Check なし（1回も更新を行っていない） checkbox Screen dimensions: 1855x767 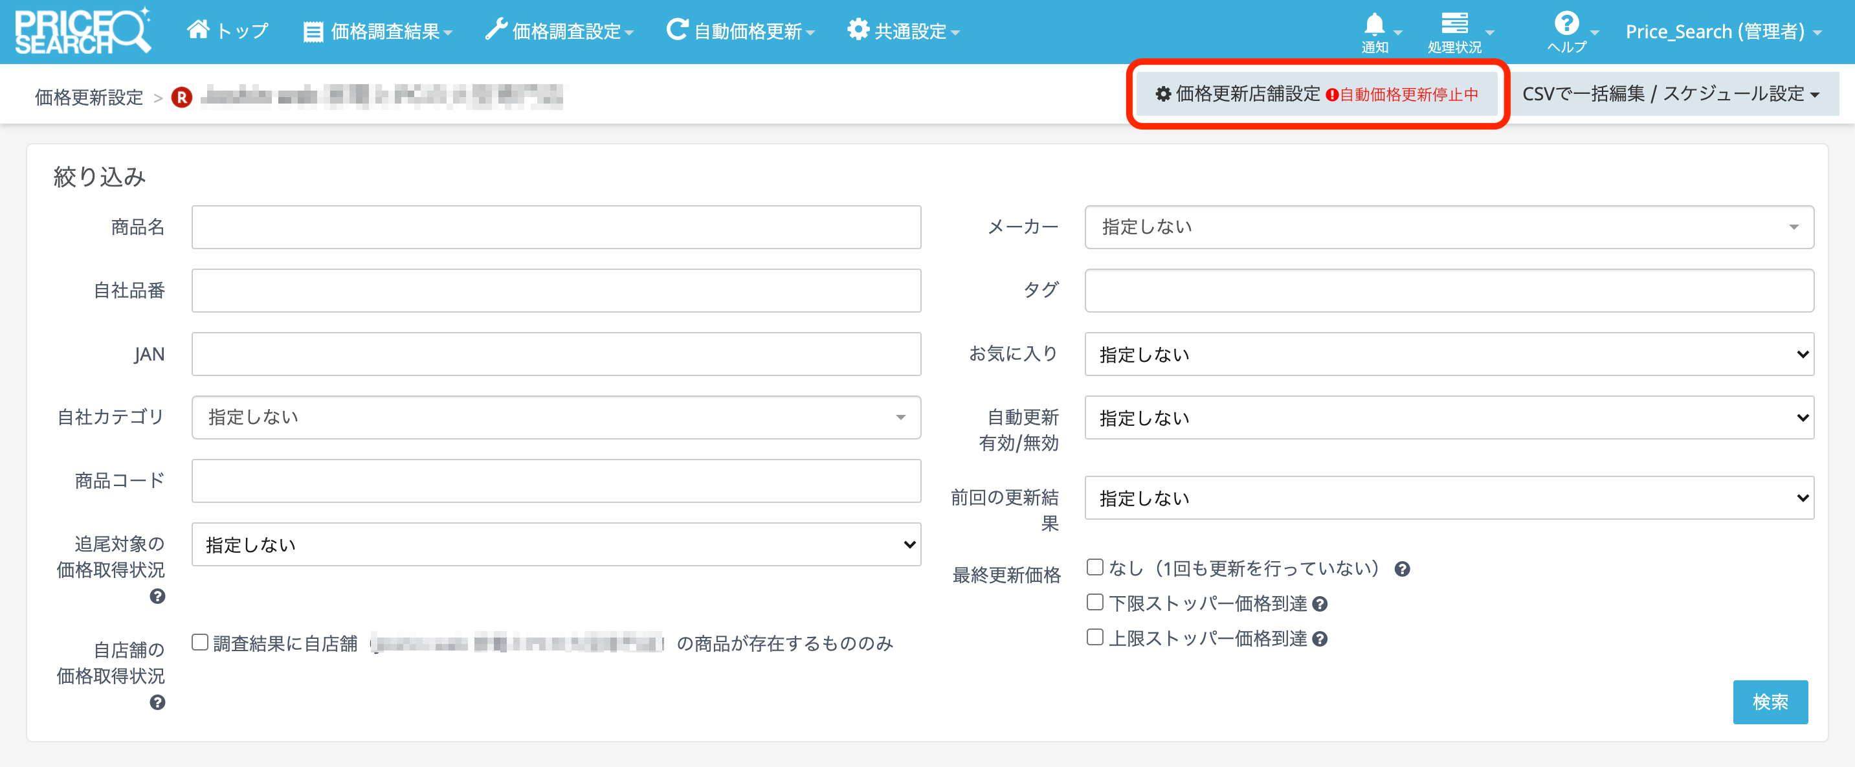click(1094, 568)
